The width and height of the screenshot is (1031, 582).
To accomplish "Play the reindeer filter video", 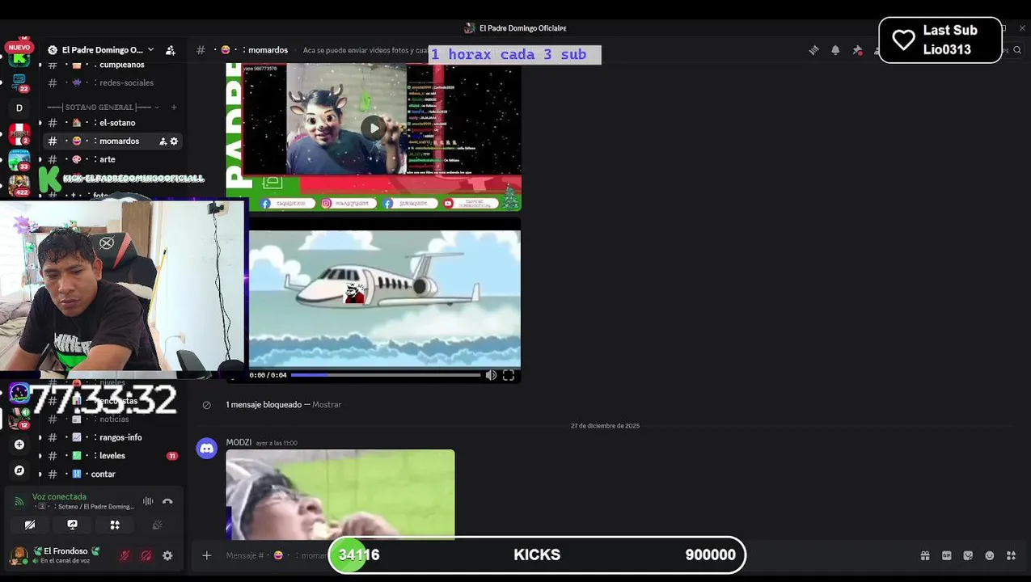I will point(373,128).
